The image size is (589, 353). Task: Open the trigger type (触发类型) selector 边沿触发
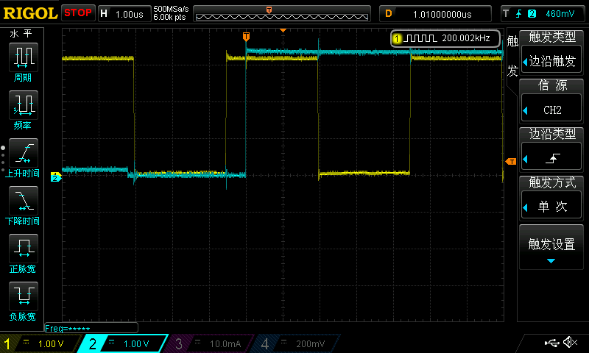551,60
